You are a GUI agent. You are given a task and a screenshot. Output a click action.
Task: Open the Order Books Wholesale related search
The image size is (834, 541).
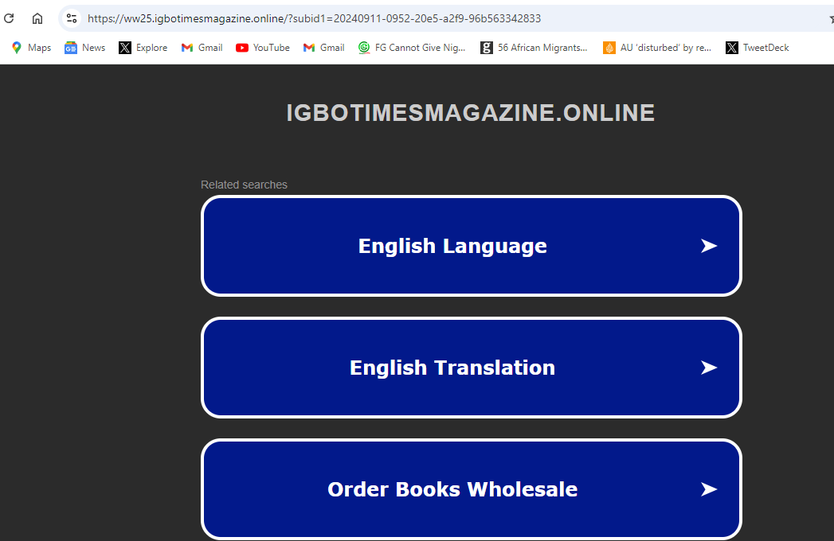tap(472, 489)
